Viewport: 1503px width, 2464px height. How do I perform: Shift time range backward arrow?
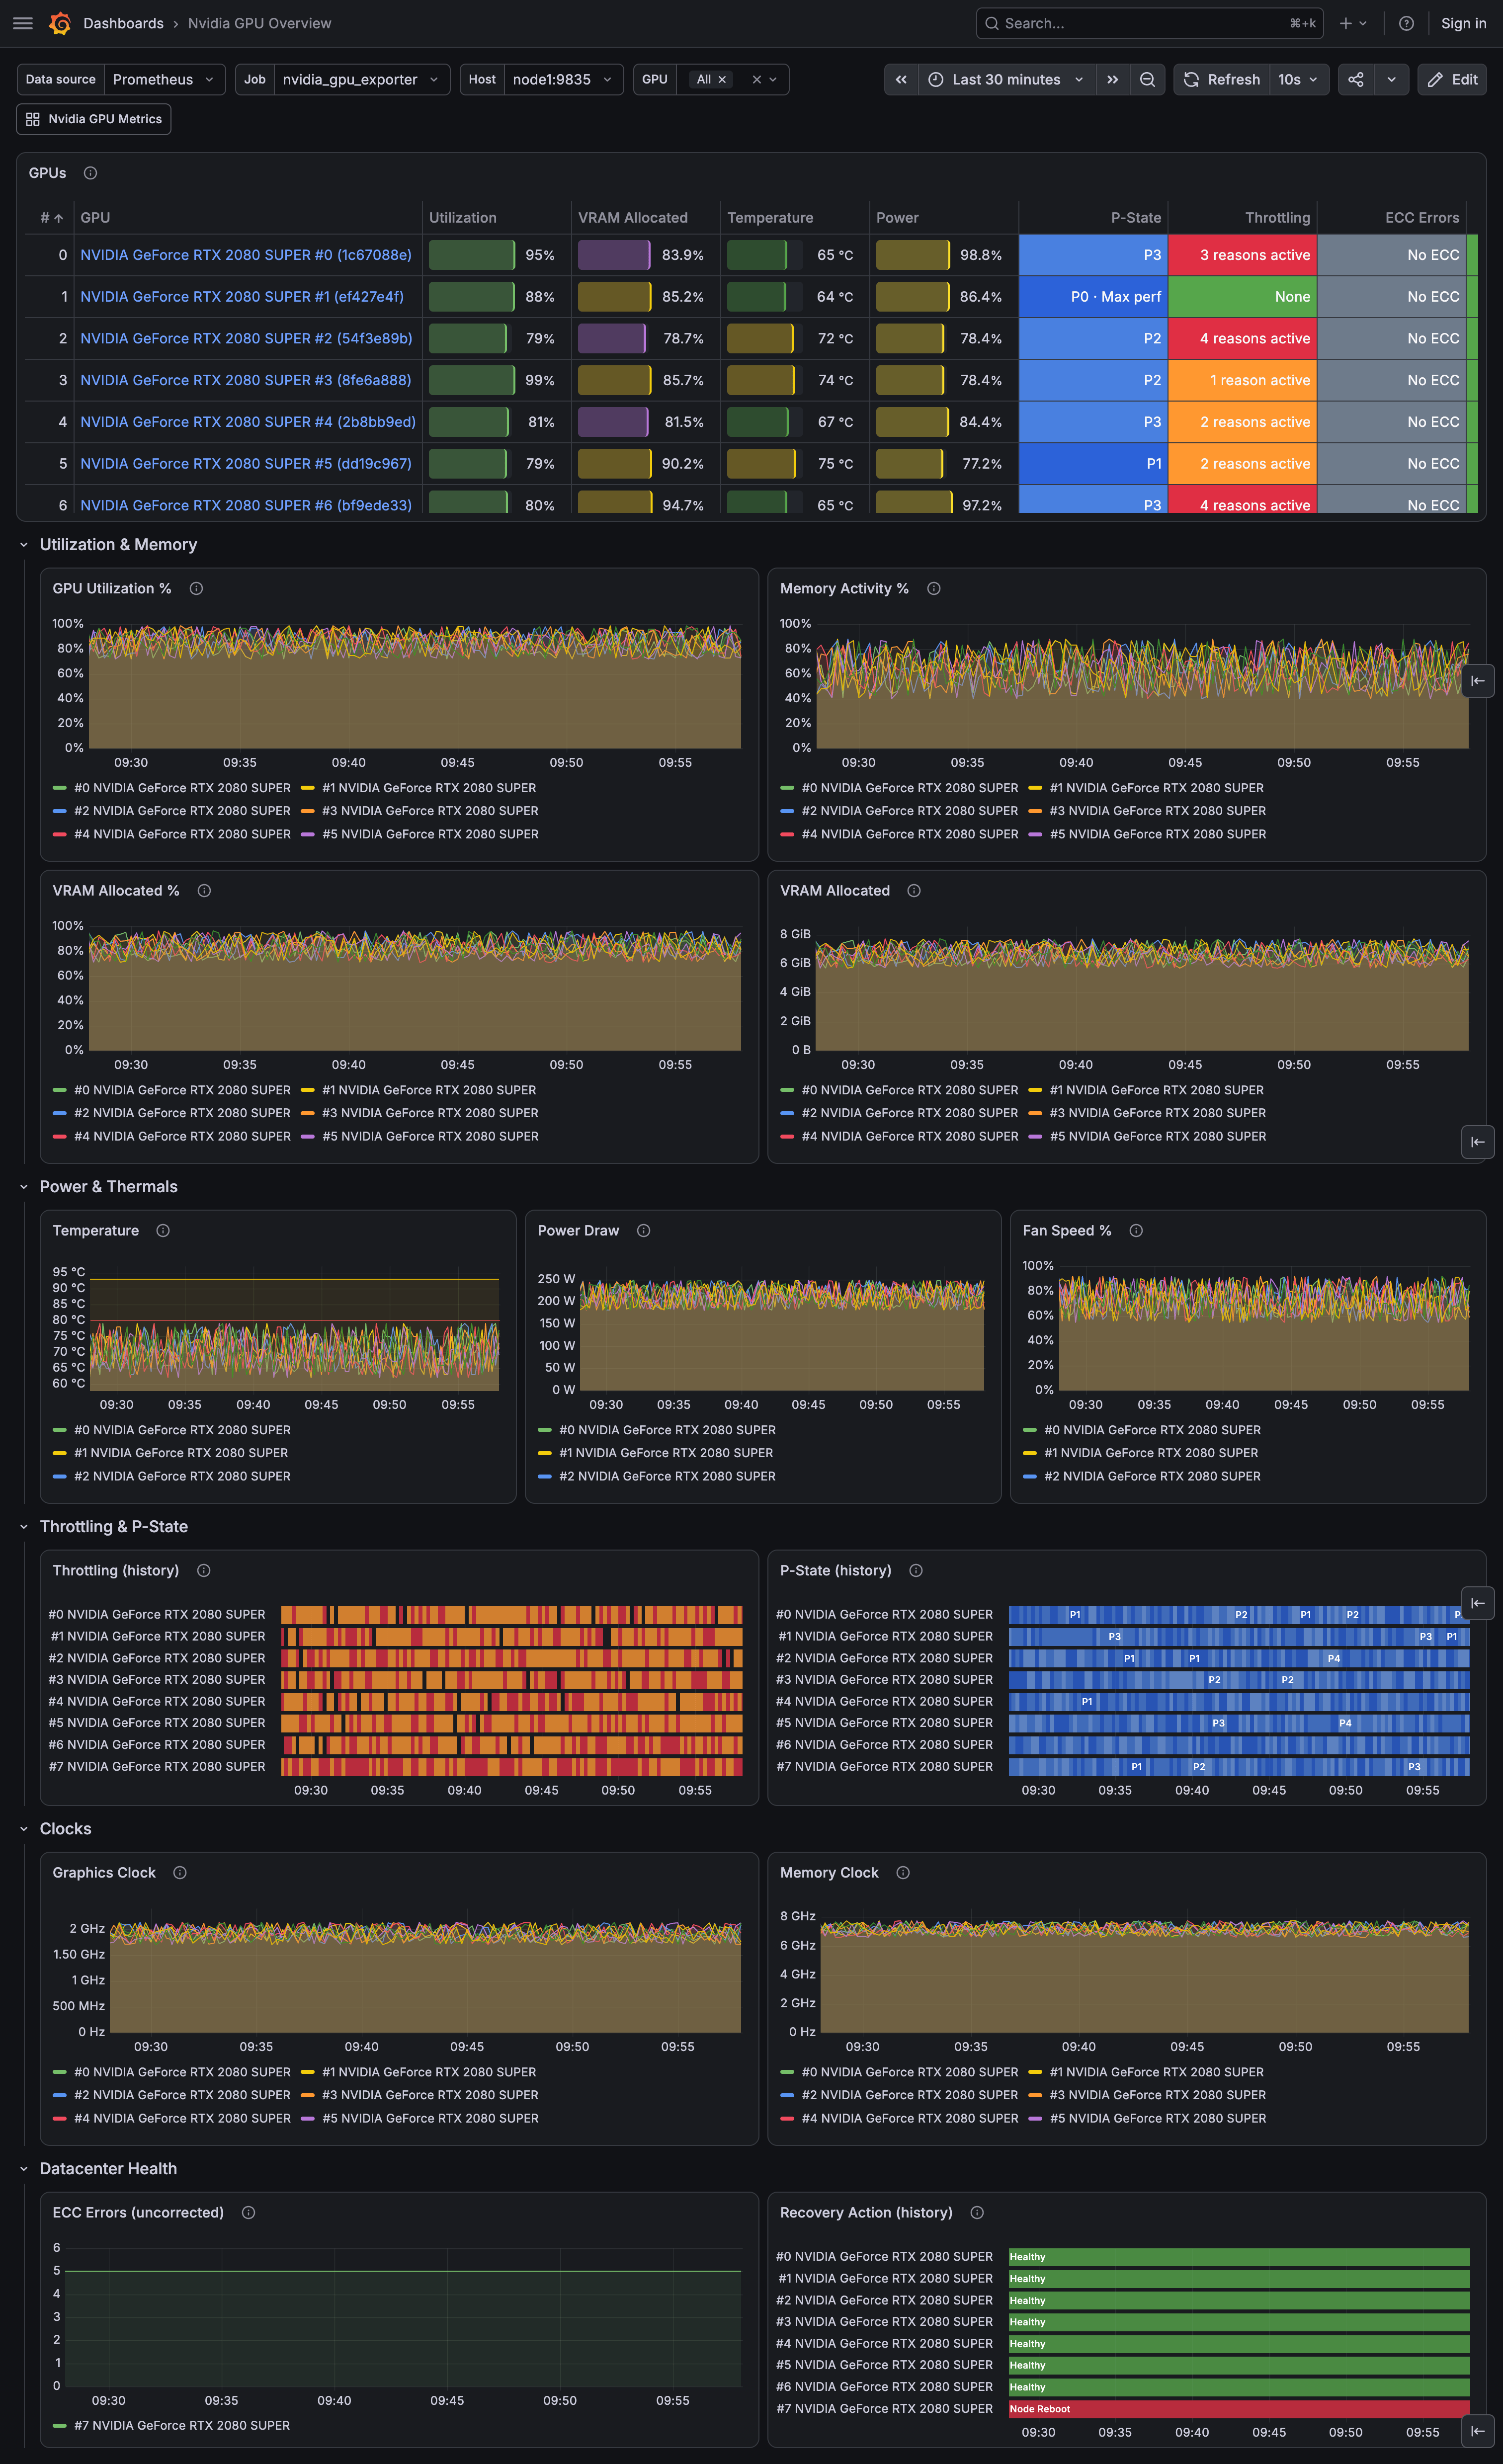click(x=901, y=79)
